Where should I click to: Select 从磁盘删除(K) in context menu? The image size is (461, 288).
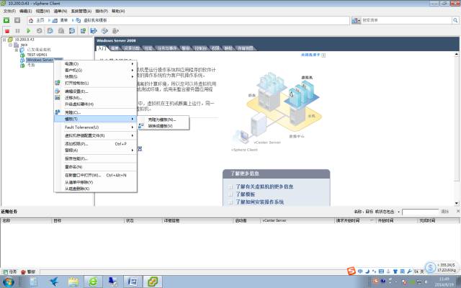click(x=96, y=189)
